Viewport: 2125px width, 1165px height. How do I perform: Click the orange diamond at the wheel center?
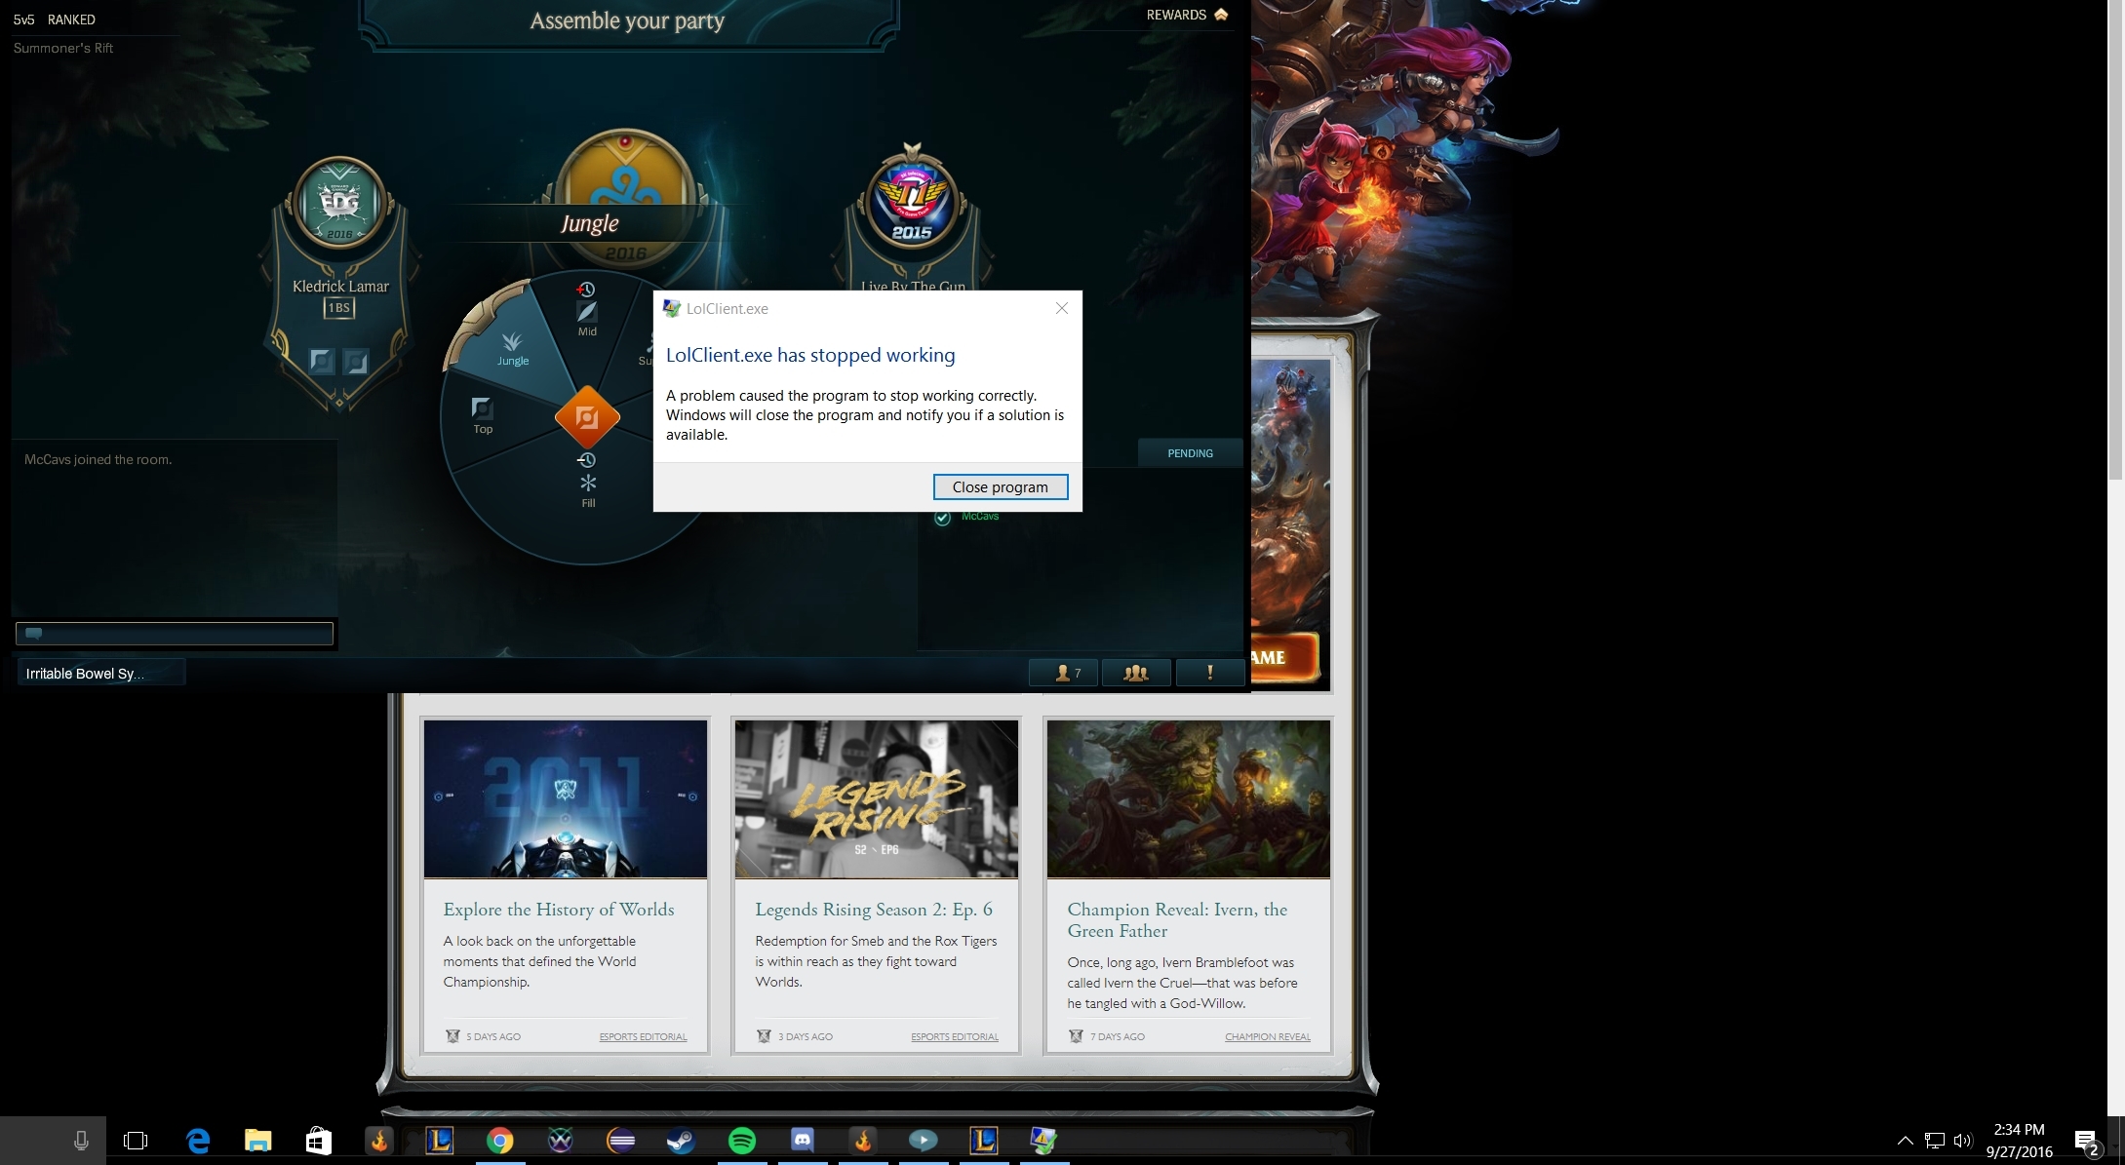(x=587, y=417)
